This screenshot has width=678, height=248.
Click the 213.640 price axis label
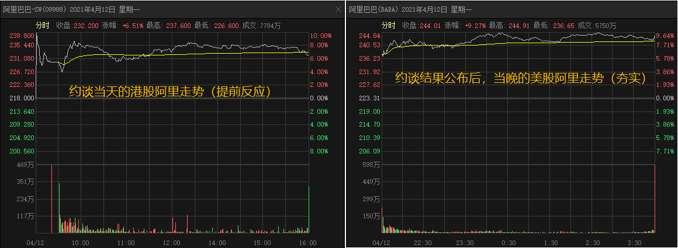click(22, 111)
